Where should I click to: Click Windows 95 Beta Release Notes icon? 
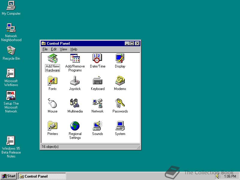11,140
